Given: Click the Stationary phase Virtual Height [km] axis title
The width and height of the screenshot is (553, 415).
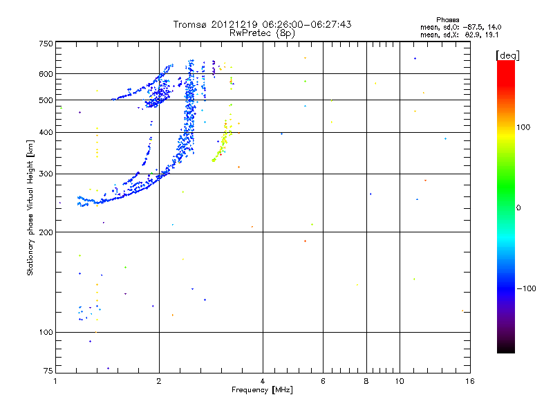Looking at the screenshot, I should click(x=30, y=207).
